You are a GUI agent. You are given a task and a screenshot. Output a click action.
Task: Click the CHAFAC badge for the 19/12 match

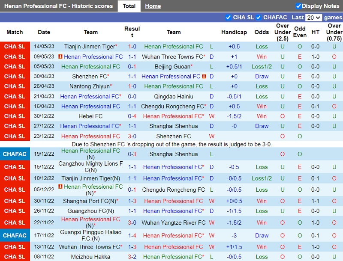coord(15,154)
